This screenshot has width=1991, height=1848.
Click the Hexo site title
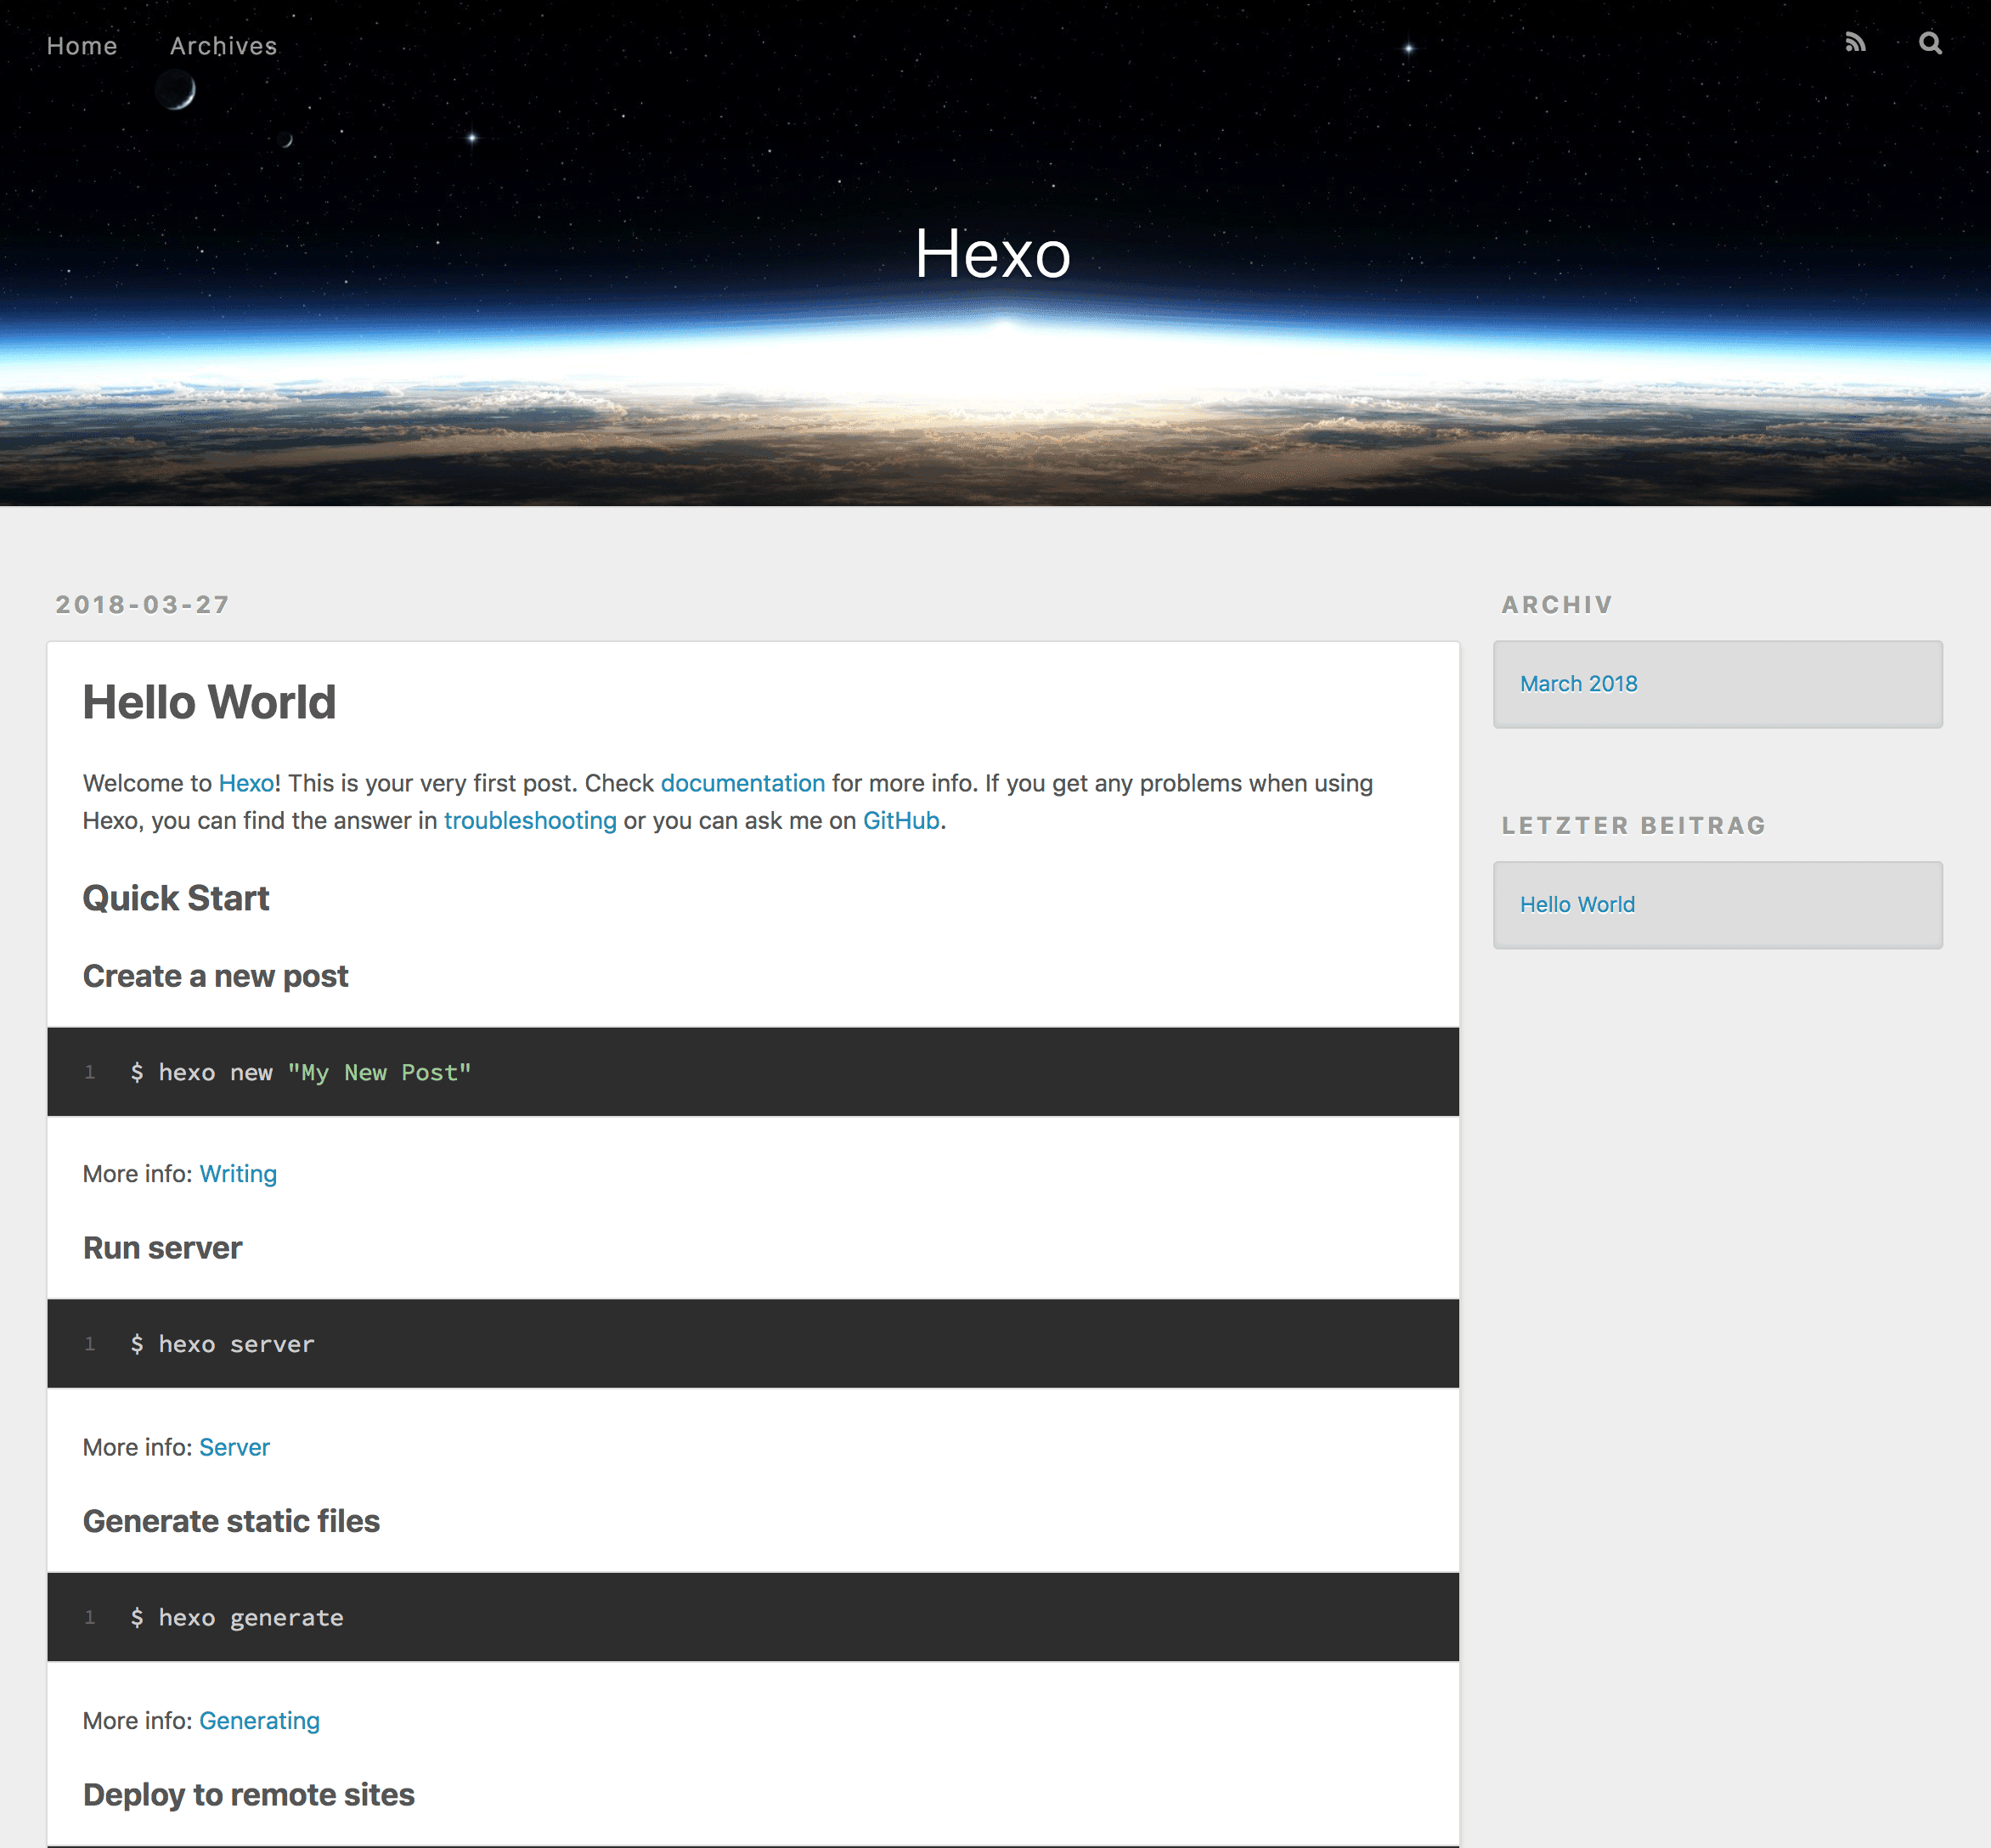pos(992,254)
